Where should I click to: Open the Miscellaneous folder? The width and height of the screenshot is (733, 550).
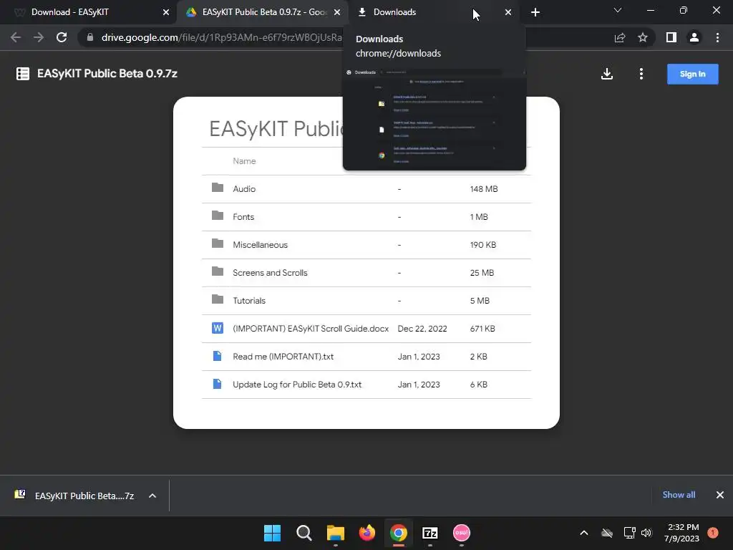[366, 245]
